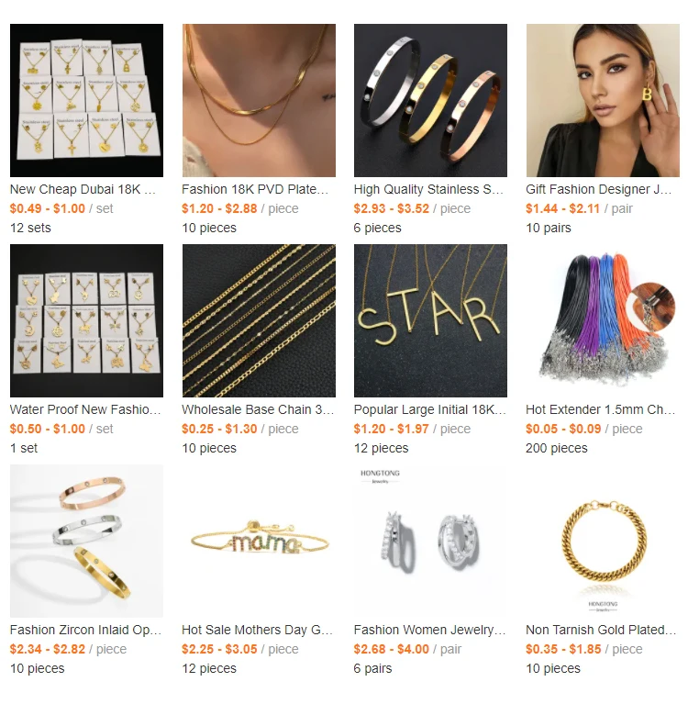
Task: Open the model with letter B earring photo
Action: click(603, 100)
